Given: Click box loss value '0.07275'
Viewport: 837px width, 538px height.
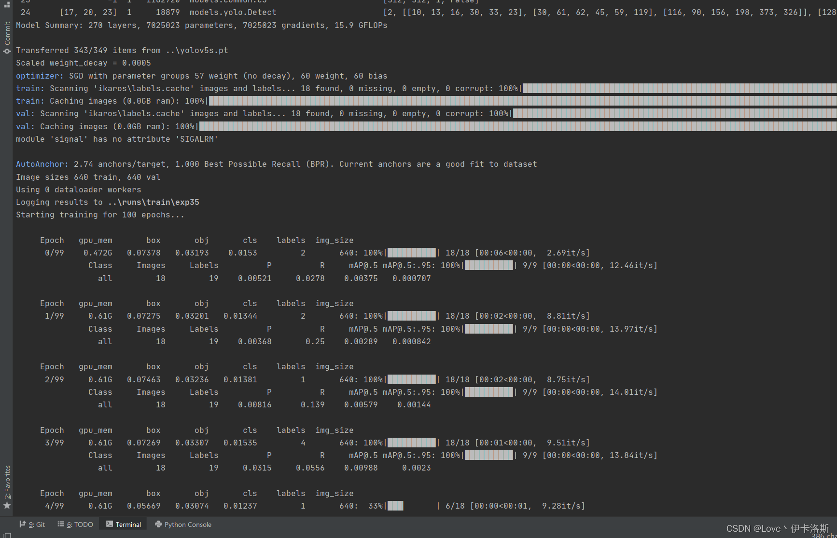Looking at the screenshot, I should [144, 316].
